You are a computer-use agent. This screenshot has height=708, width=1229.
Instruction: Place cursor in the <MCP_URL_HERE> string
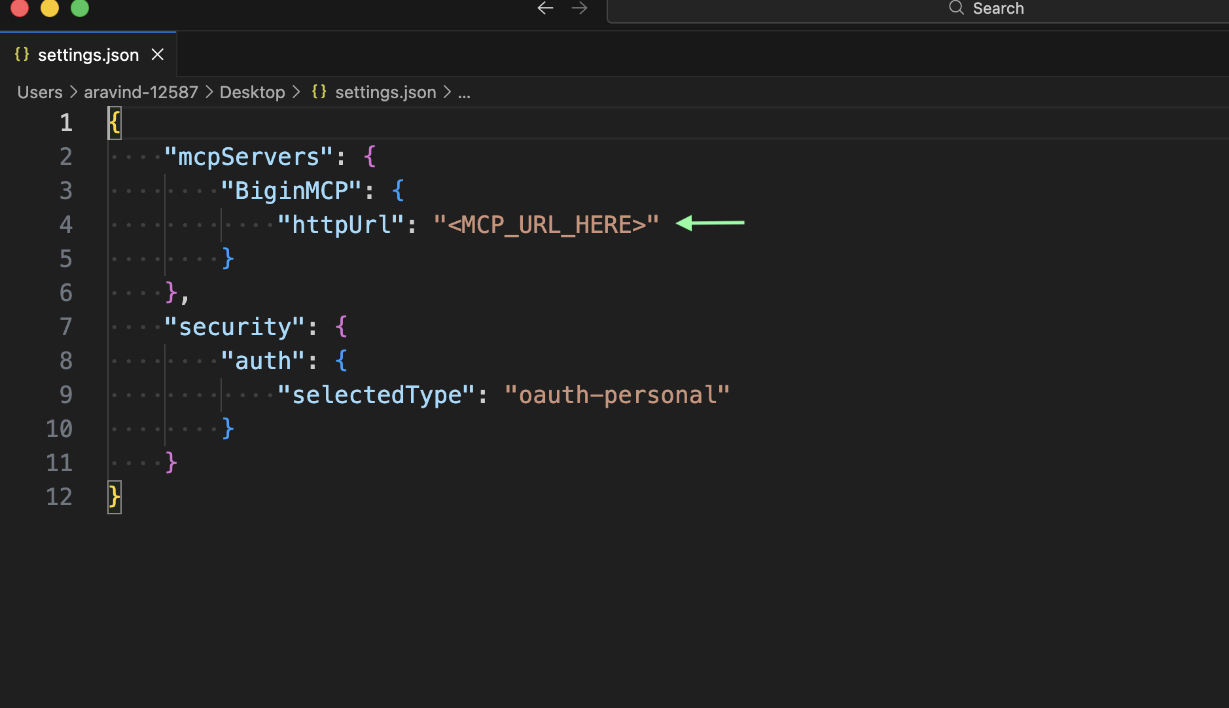tap(546, 224)
